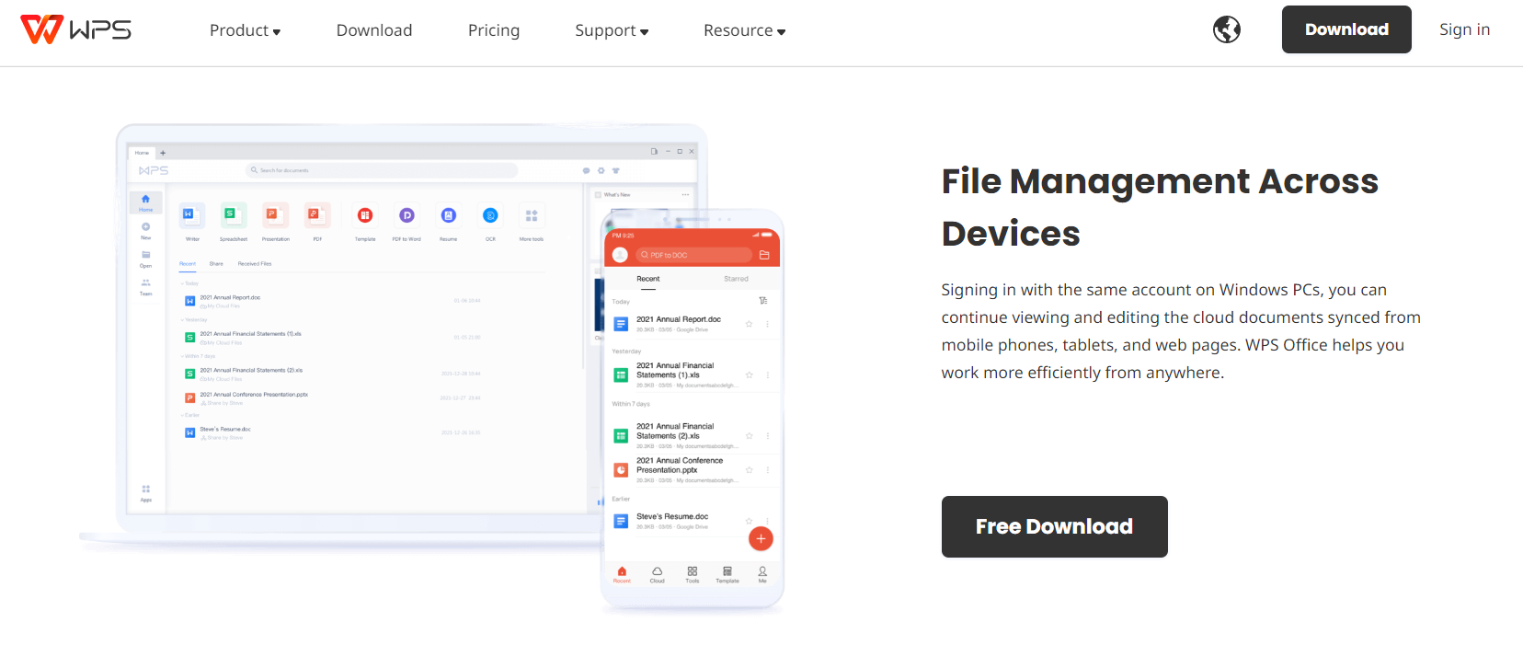The height and width of the screenshot is (668, 1523).
Task: Click the settings gear in laptop mockup
Action: coord(601,170)
